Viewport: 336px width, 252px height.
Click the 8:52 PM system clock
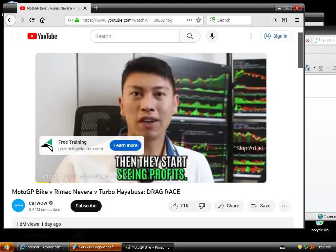tap(324, 247)
